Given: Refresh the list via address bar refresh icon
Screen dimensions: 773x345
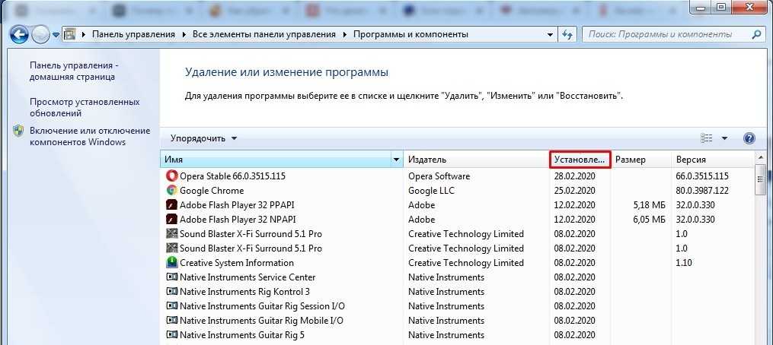Looking at the screenshot, I should [567, 34].
